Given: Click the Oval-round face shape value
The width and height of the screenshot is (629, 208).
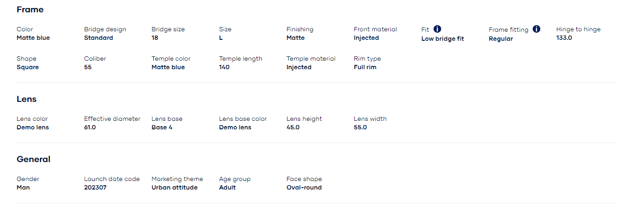Looking at the screenshot, I should (x=304, y=188).
